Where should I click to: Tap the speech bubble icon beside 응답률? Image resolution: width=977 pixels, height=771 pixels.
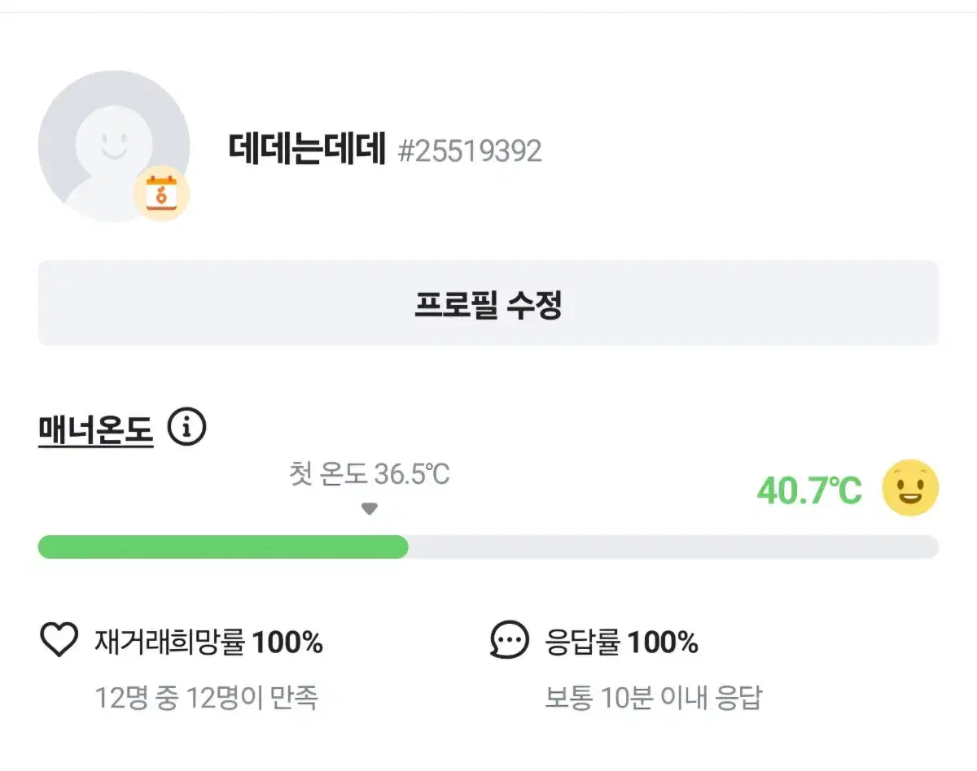(510, 641)
